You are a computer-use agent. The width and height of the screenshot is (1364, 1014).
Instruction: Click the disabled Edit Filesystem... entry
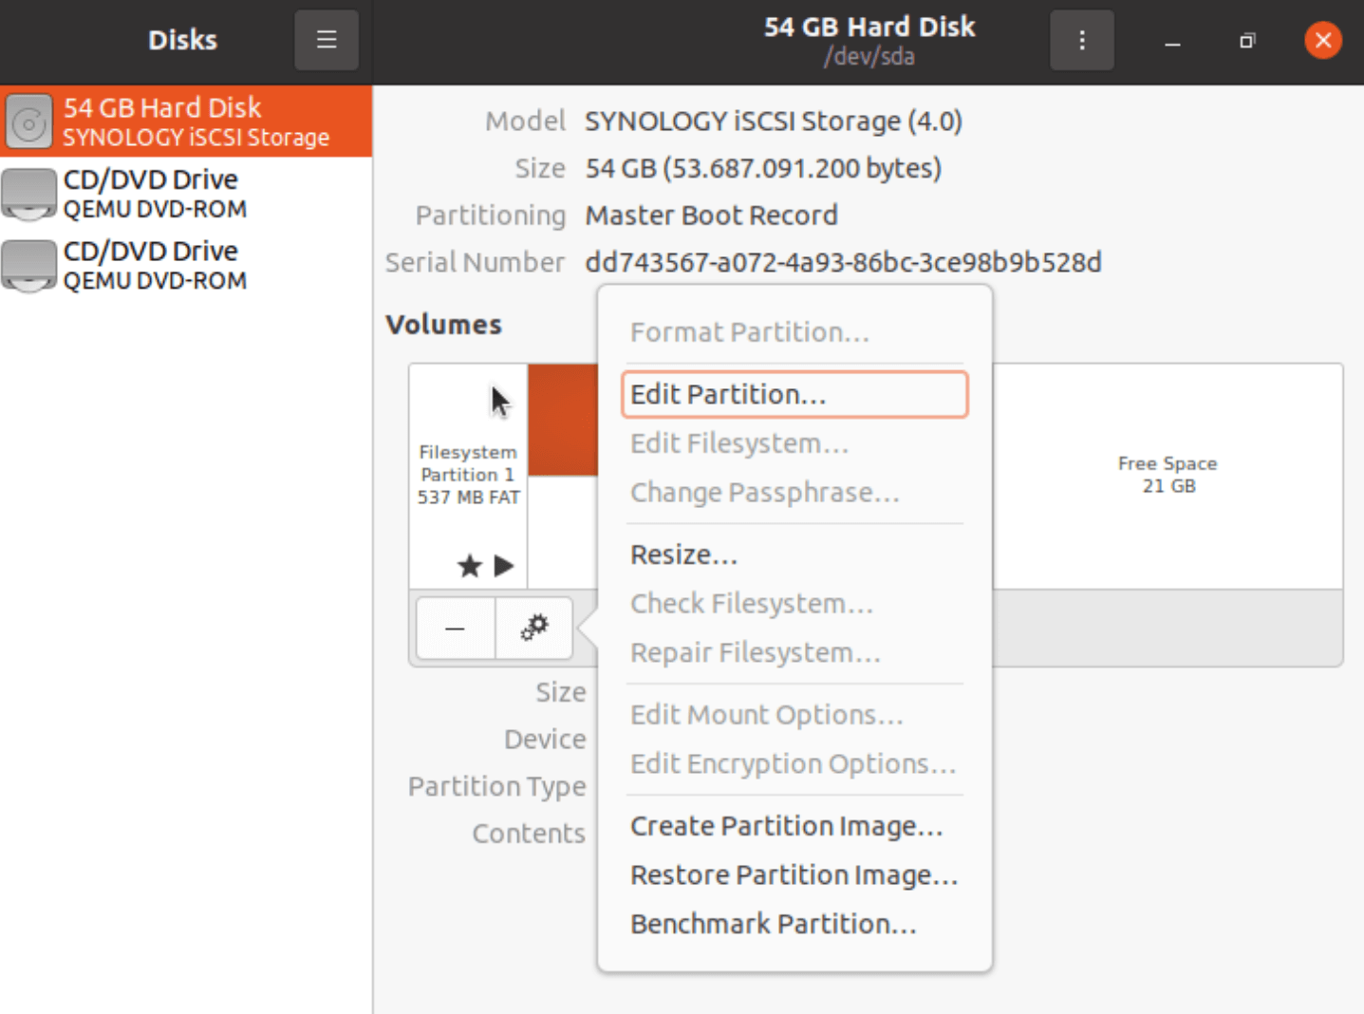pos(794,443)
